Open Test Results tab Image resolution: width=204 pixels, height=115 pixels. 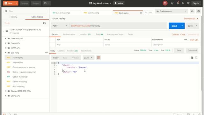(x=86, y=51)
